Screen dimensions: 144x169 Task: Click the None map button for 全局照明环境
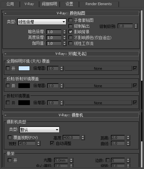98,68
